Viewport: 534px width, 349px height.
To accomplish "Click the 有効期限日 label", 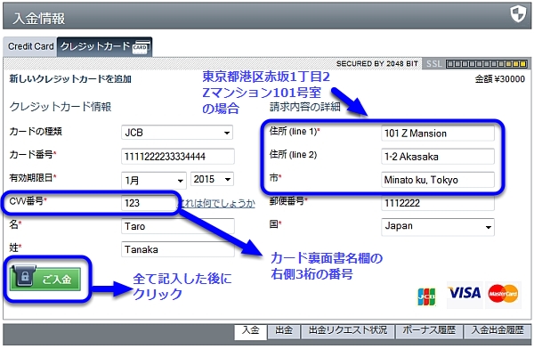I will pos(33,177).
